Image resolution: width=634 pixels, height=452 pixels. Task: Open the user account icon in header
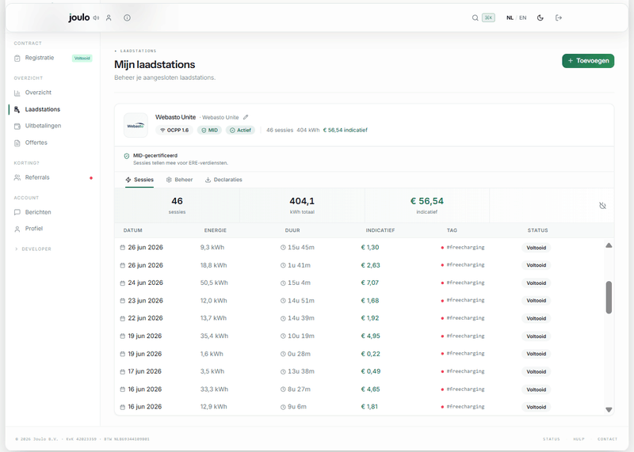point(109,17)
